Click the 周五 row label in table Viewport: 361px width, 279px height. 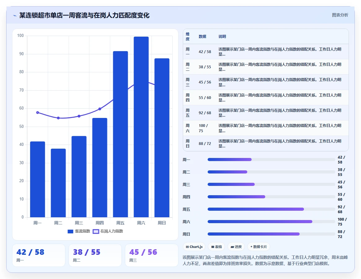pos(188,113)
